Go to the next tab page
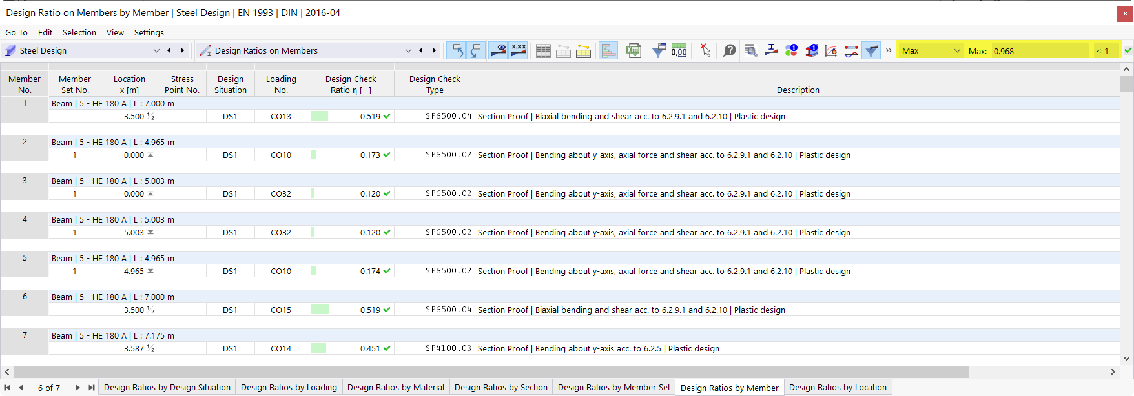This screenshot has height=396, width=1134. 77,388
